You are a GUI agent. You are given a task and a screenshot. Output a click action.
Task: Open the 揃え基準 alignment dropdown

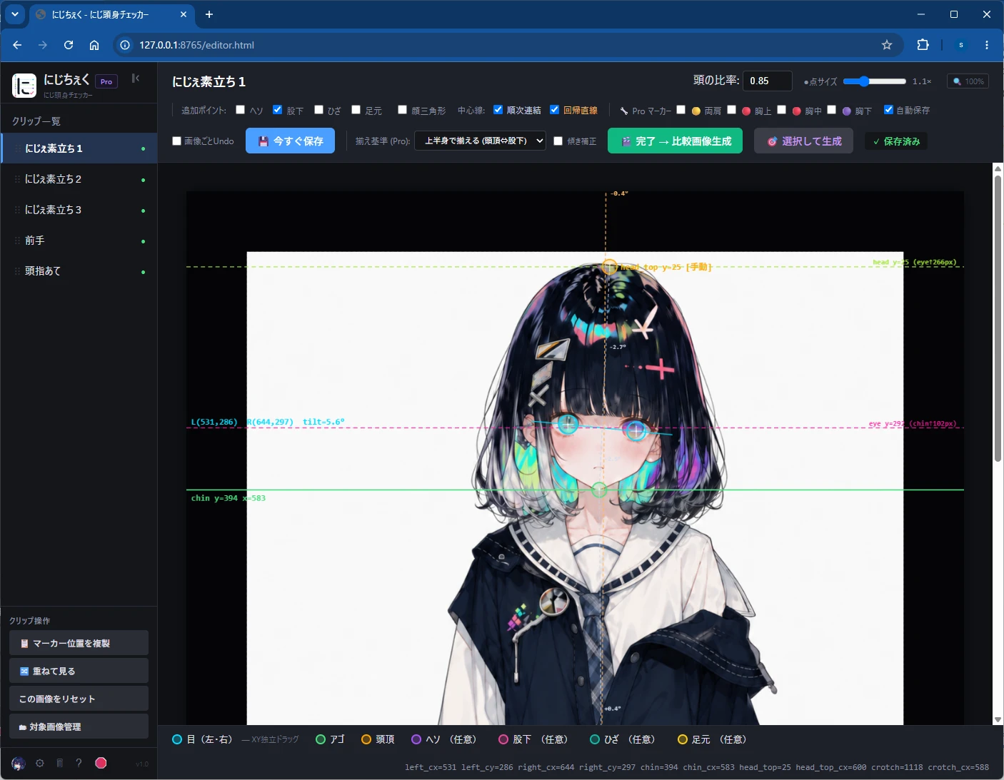pyautogui.click(x=481, y=141)
